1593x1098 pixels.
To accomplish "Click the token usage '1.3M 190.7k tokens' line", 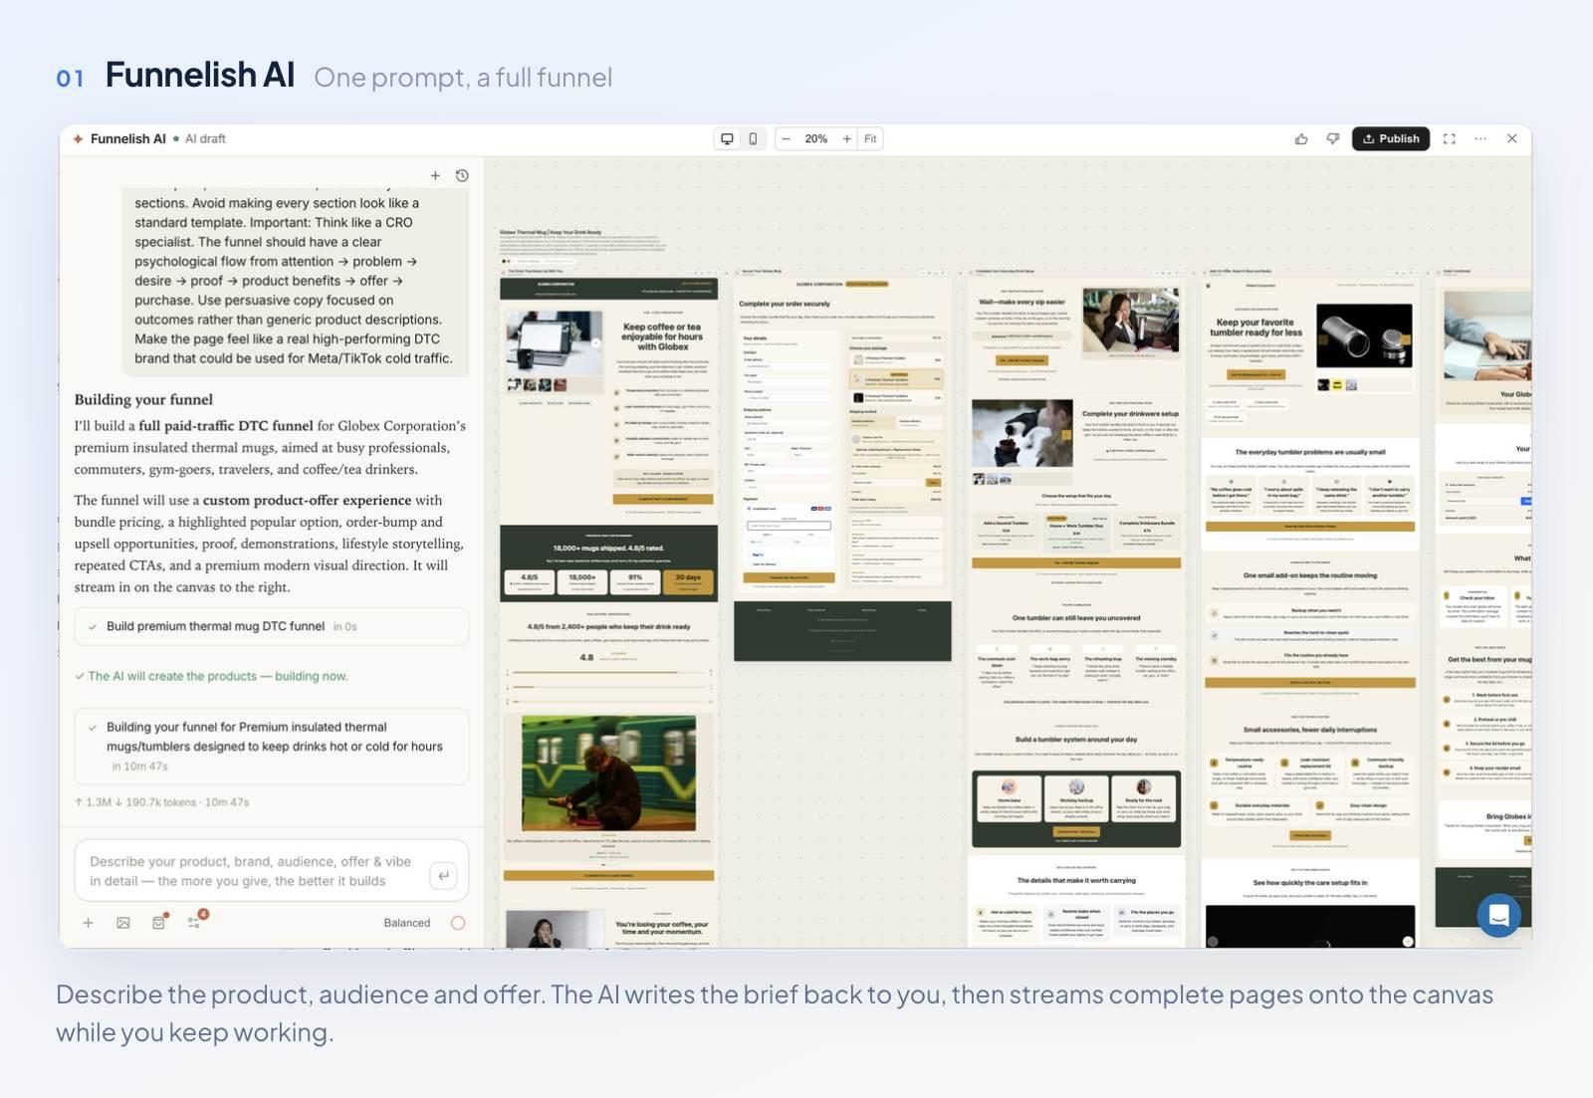I will [162, 802].
